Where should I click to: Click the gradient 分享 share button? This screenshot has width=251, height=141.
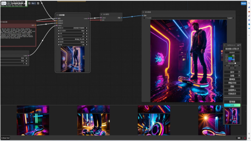click(232, 105)
